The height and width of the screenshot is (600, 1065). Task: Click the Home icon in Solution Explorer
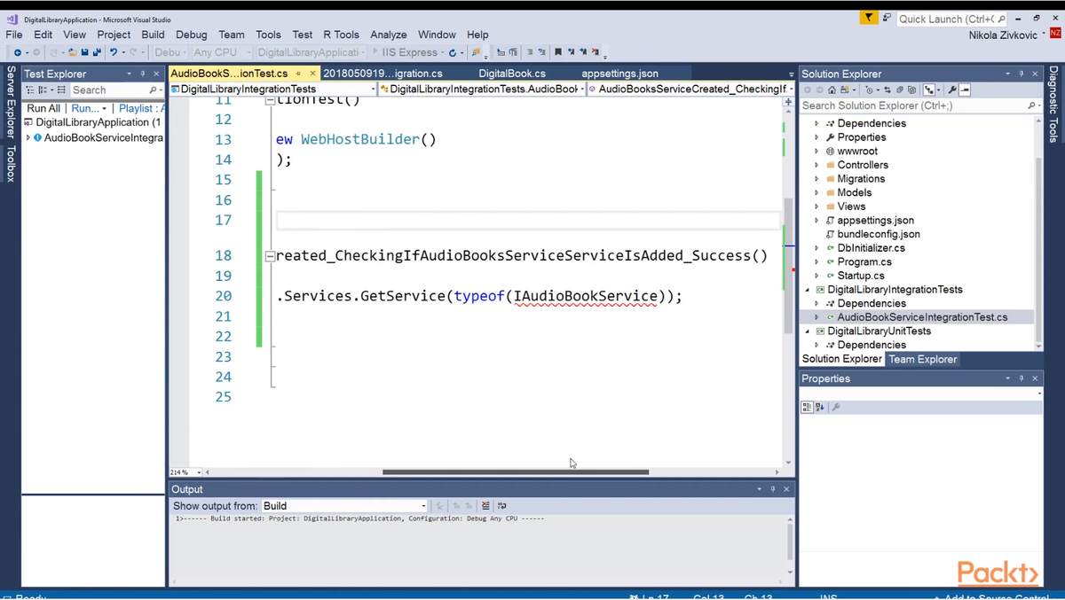832,90
